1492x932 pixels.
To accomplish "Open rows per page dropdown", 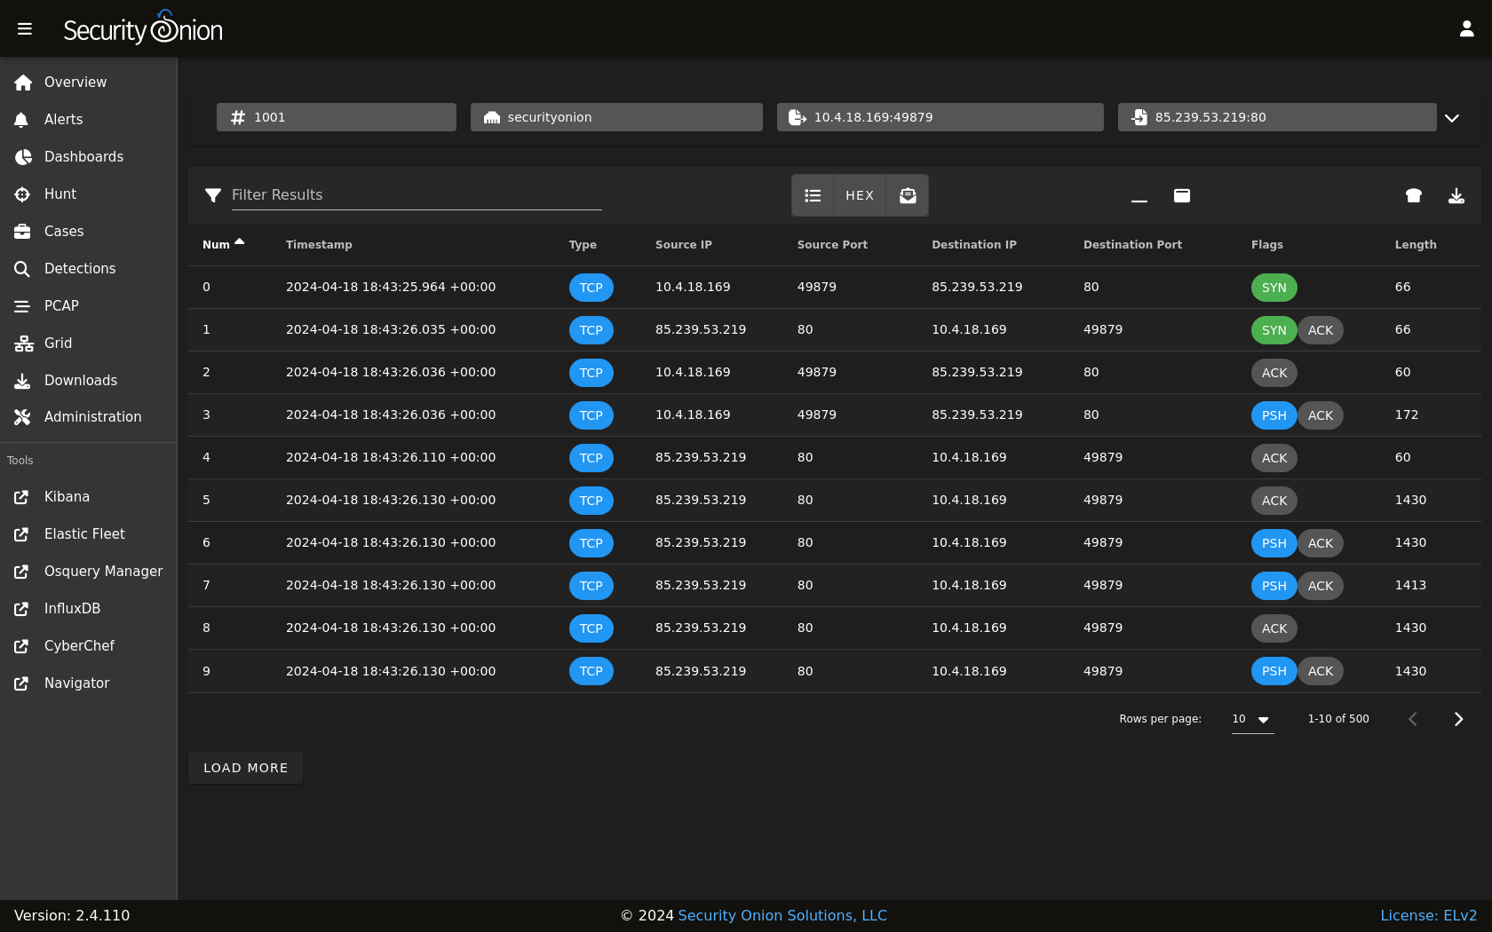I will tap(1252, 719).
